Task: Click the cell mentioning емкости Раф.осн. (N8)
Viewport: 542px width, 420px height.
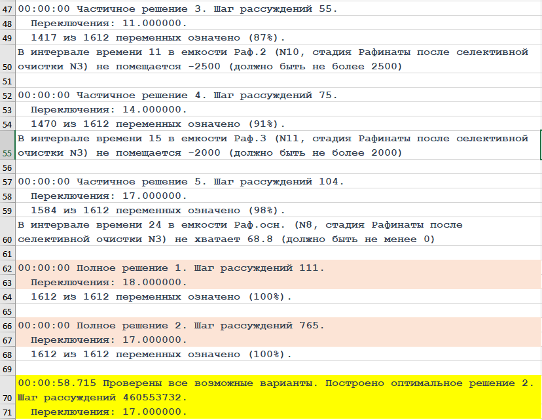Action: point(240,232)
